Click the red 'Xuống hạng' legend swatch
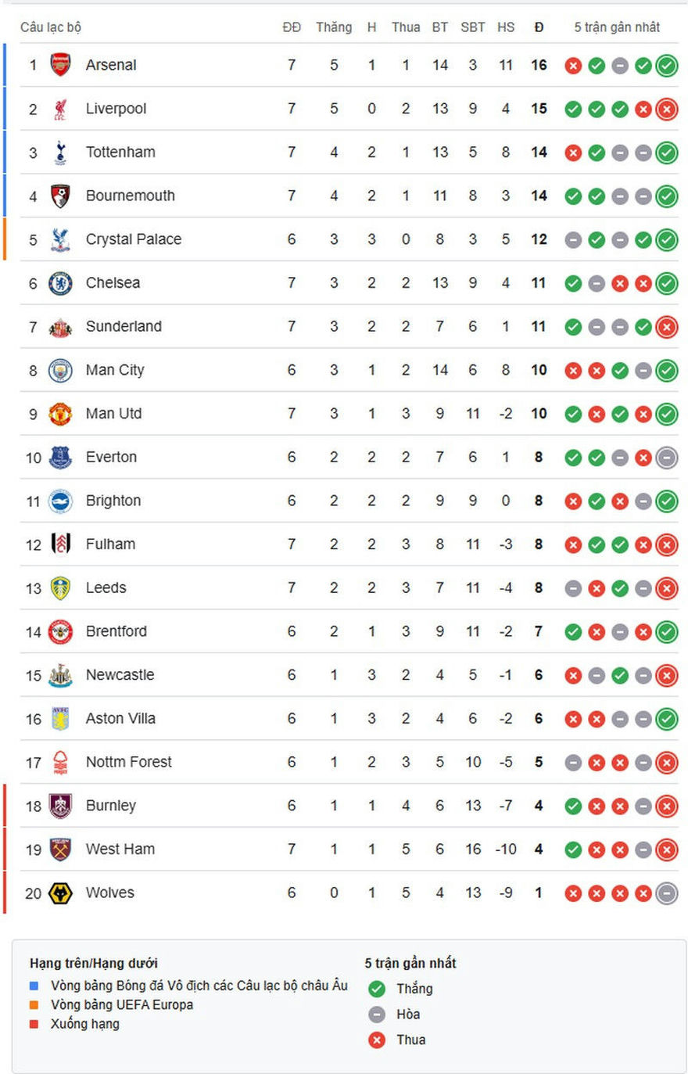Image resolution: width=688 pixels, height=1074 pixels. point(34,1024)
